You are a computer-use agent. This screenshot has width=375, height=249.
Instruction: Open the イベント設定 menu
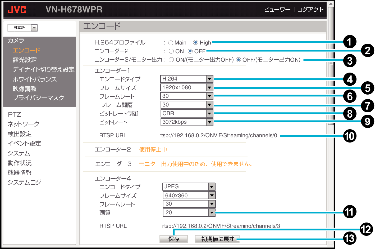click(x=25, y=144)
